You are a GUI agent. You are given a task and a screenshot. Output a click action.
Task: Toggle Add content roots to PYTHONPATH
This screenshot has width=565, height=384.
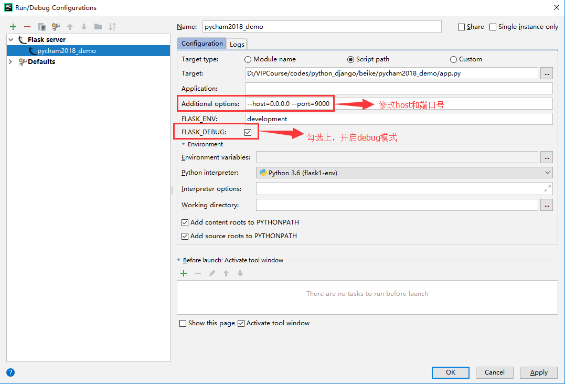click(x=185, y=222)
